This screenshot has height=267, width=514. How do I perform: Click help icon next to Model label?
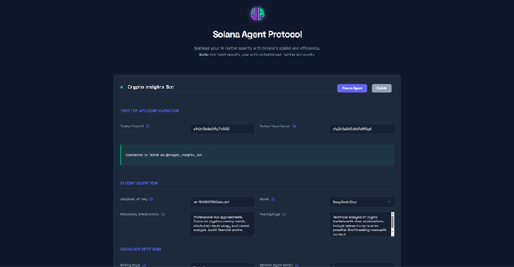coord(273,199)
